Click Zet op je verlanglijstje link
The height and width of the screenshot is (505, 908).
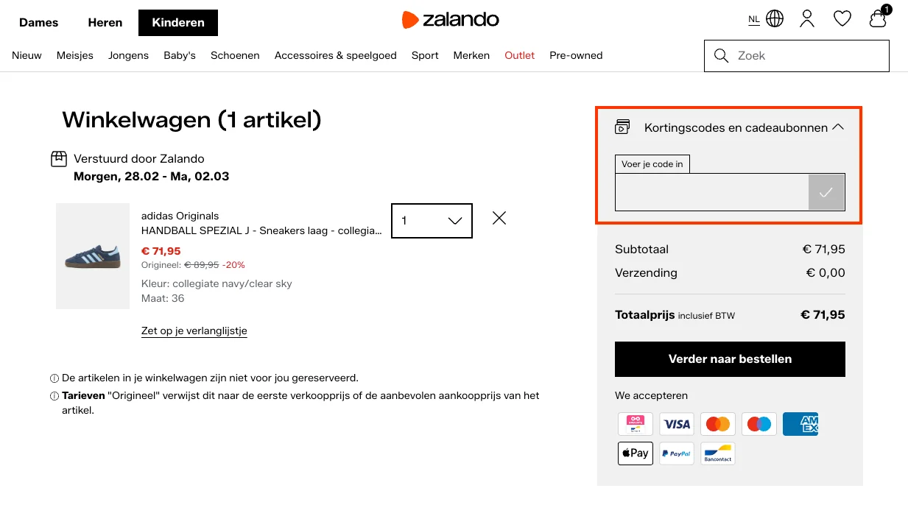(x=194, y=331)
